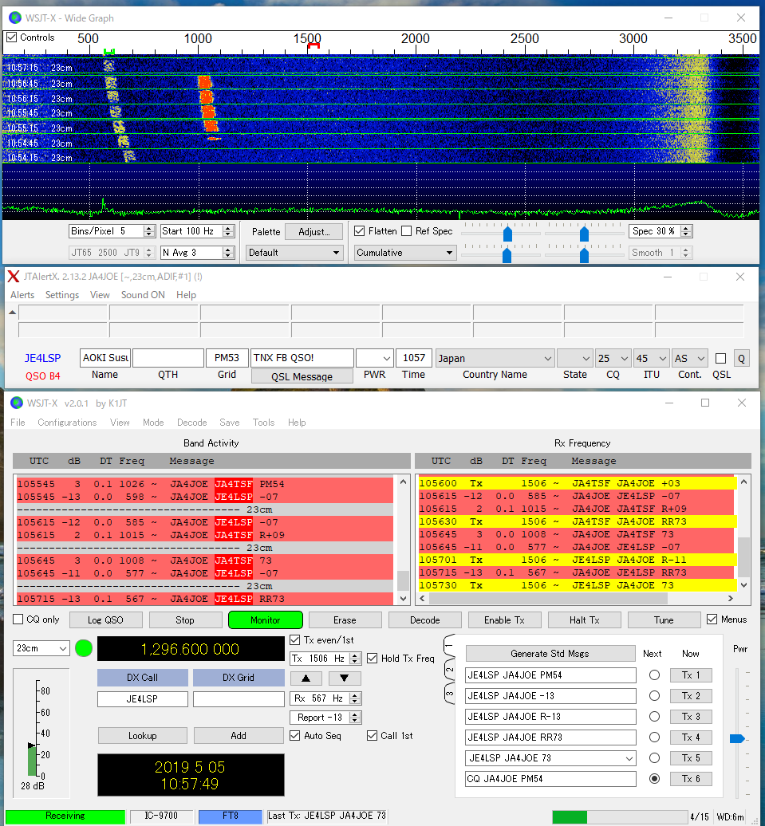This screenshot has height=826, width=765.
Task: Click the green Monitor button
Action: coord(265,620)
